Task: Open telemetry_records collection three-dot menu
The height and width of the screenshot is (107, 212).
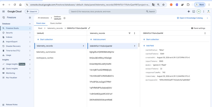Action: click(x=134, y=33)
